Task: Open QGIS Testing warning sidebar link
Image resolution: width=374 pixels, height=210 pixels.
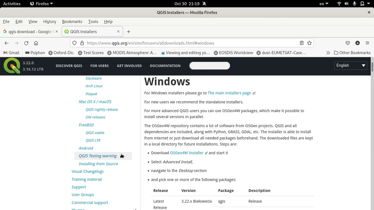Action: click(98, 156)
